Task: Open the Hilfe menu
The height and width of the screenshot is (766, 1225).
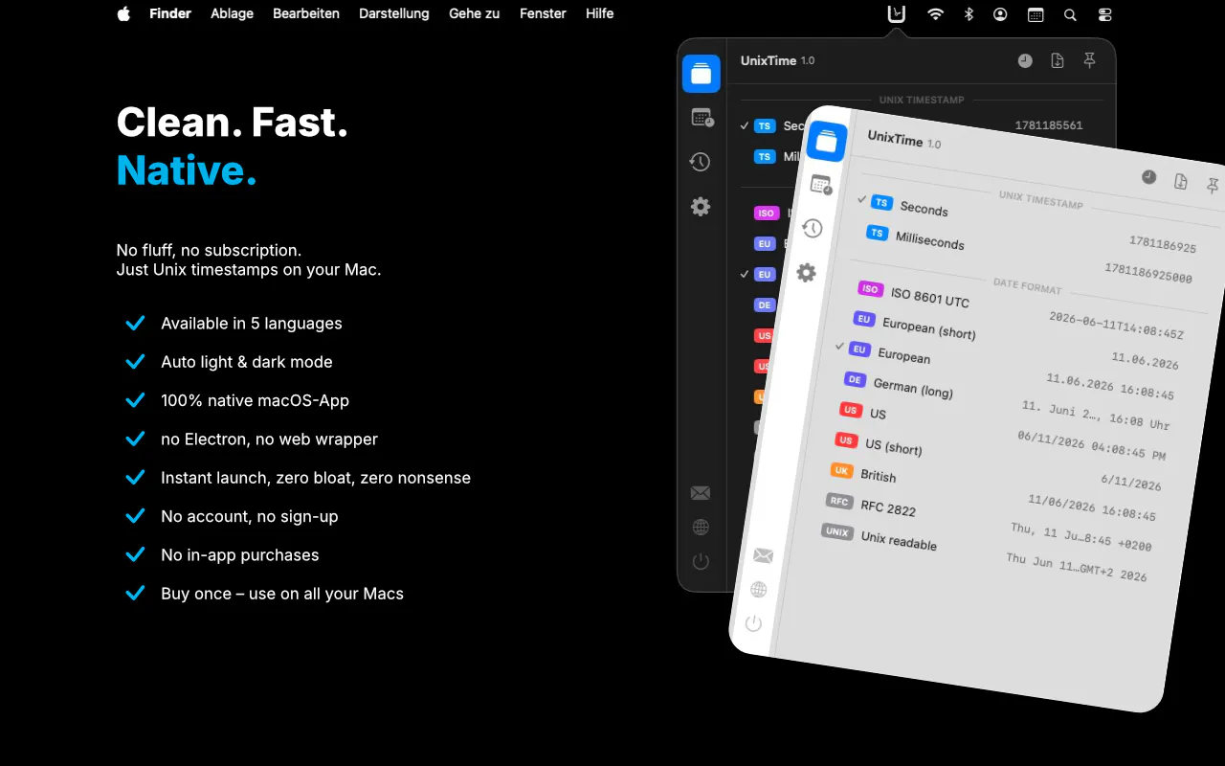Action: tap(600, 13)
